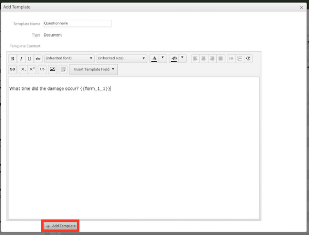The image size is (309, 235).
Task: Click the 'Document' type text
Action: pyautogui.click(x=53, y=35)
